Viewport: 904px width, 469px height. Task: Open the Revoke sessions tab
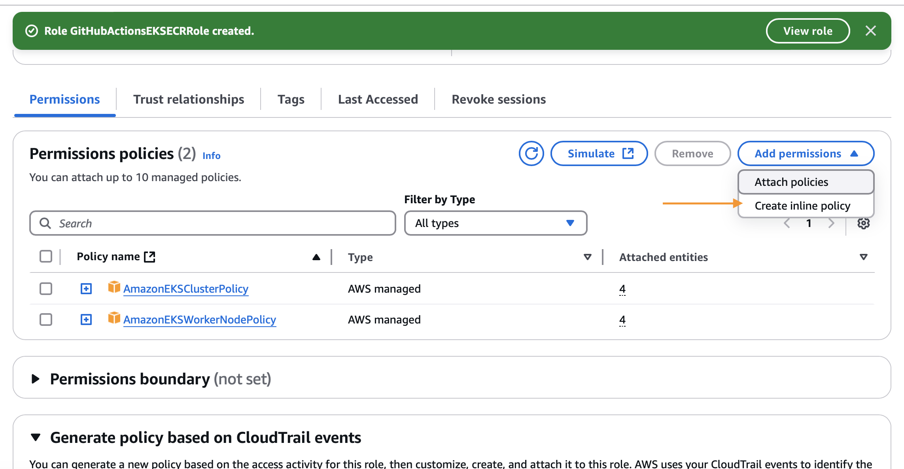pyautogui.click(x=499, y=99)
